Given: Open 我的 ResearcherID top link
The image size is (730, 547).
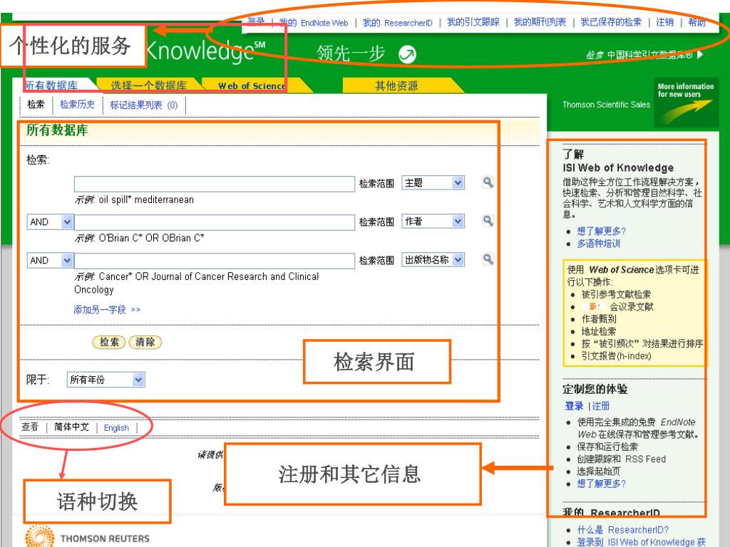Looking at the screenshot, I should coord(398,23).
